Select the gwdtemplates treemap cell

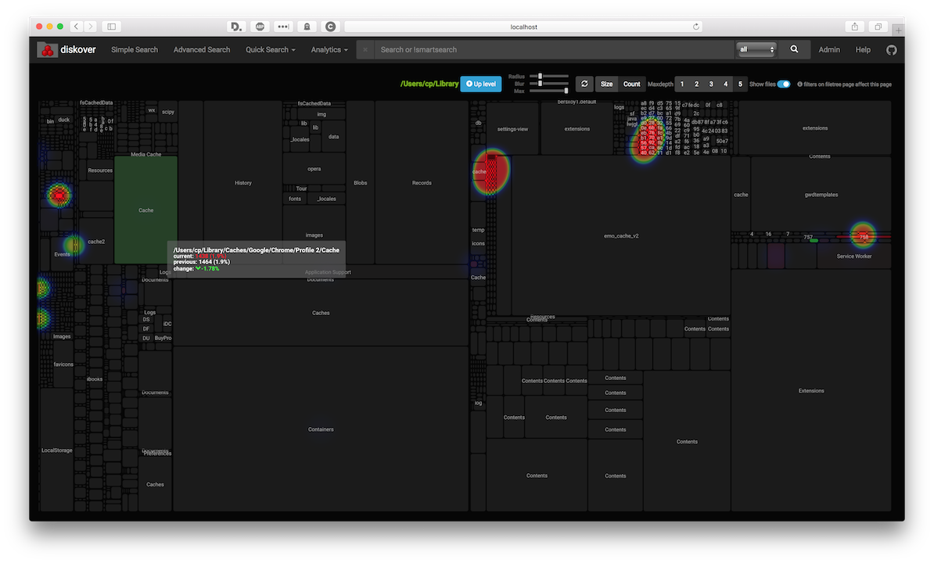point(821,195)
